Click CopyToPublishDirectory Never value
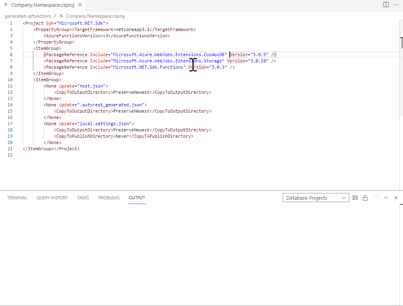Screen dimensions: 403x306 tap(122, 136)
